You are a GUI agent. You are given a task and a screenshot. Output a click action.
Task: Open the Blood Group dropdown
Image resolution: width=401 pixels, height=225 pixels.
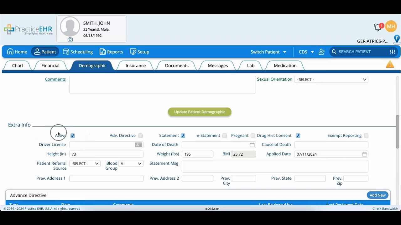(x=131, y=163)
